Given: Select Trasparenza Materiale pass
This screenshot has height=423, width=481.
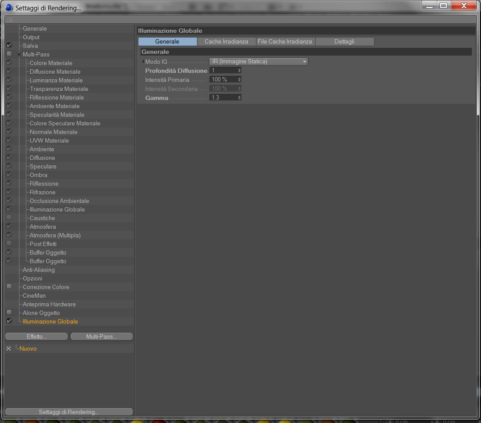Looking at the screenshot, I should click(x=59, y=89).
